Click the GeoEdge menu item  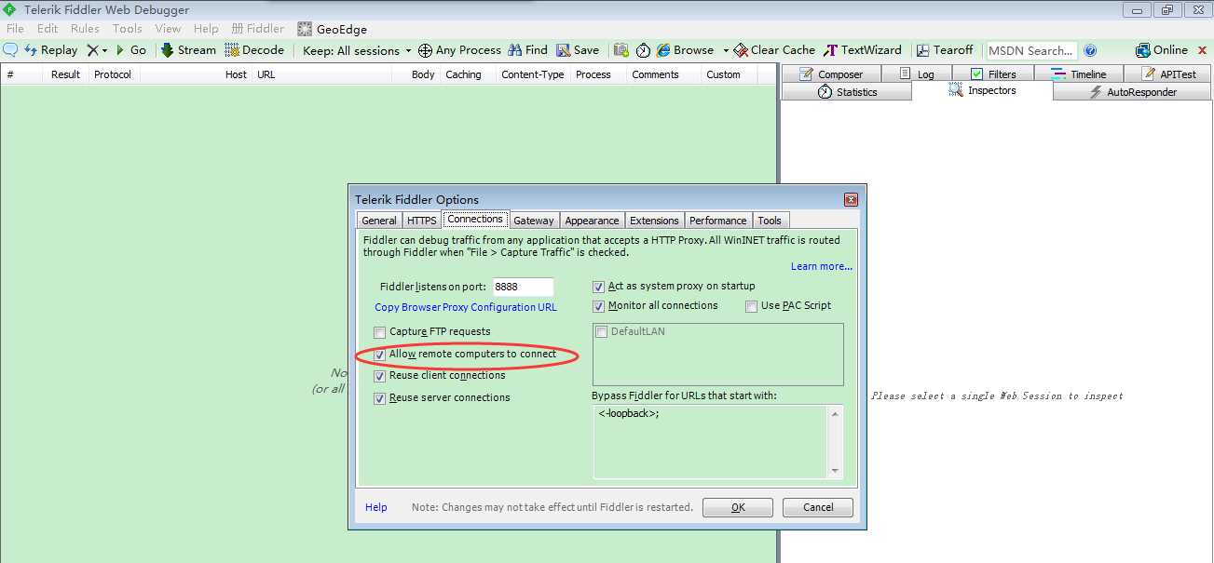click(x=333, y=29)
